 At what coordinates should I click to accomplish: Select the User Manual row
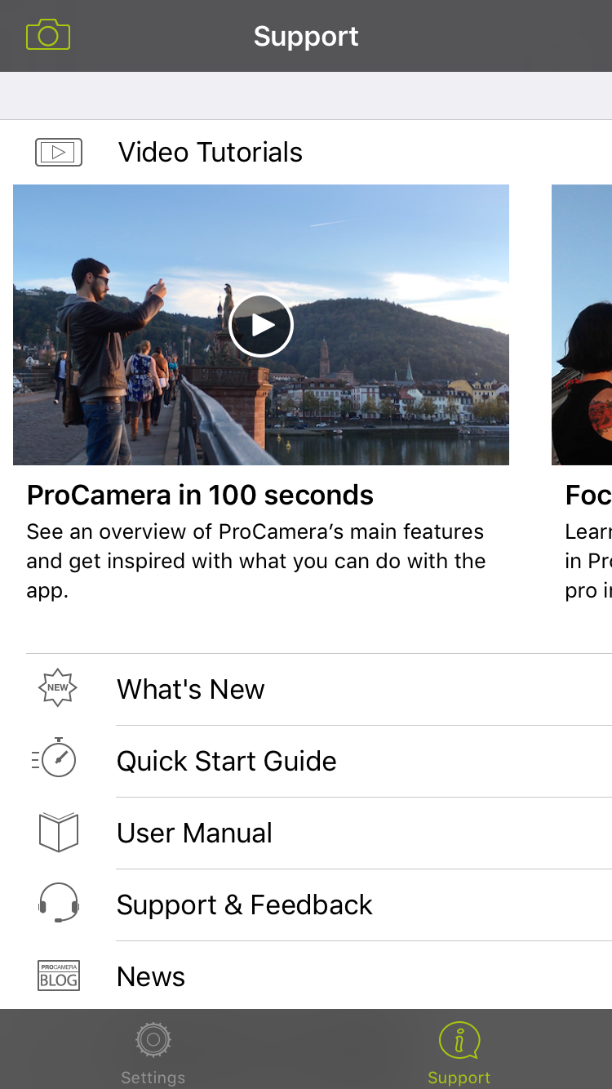[x=194, y=833]
